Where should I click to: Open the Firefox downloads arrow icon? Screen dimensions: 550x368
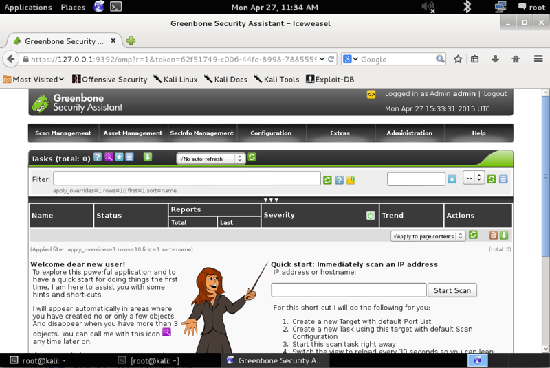click(x=495, y=60)
